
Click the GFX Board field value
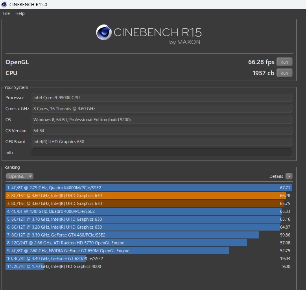161,142
